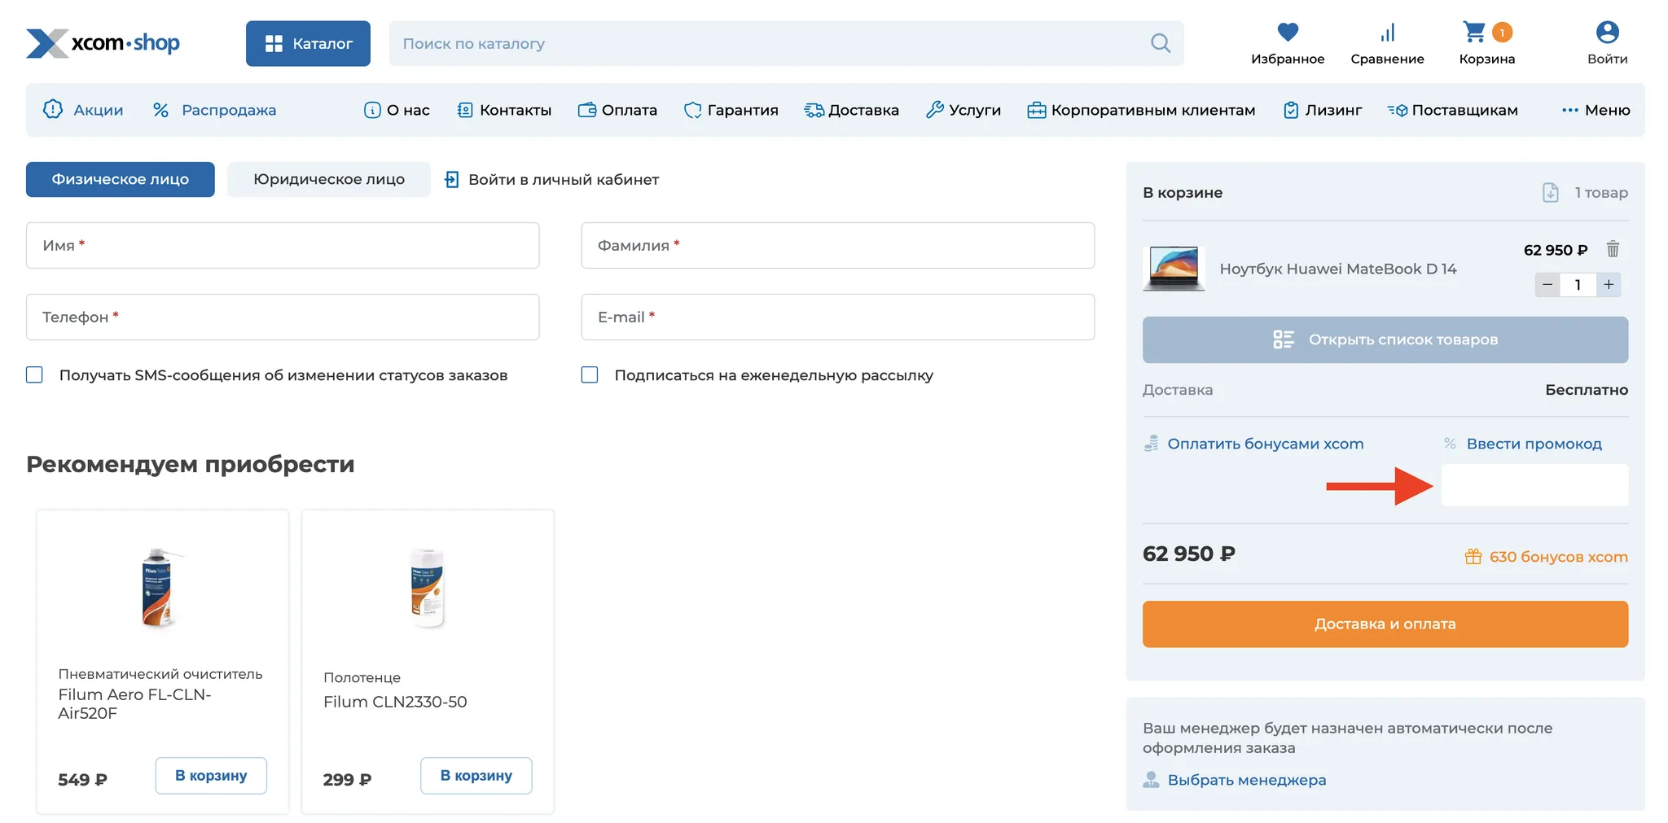Open Лизинг page
1668x823 pixels.
(x=1322, y=110)
